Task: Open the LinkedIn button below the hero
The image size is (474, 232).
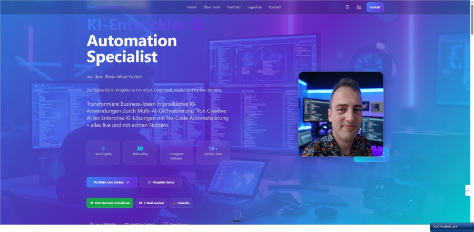Action: [x=181, y=203]
